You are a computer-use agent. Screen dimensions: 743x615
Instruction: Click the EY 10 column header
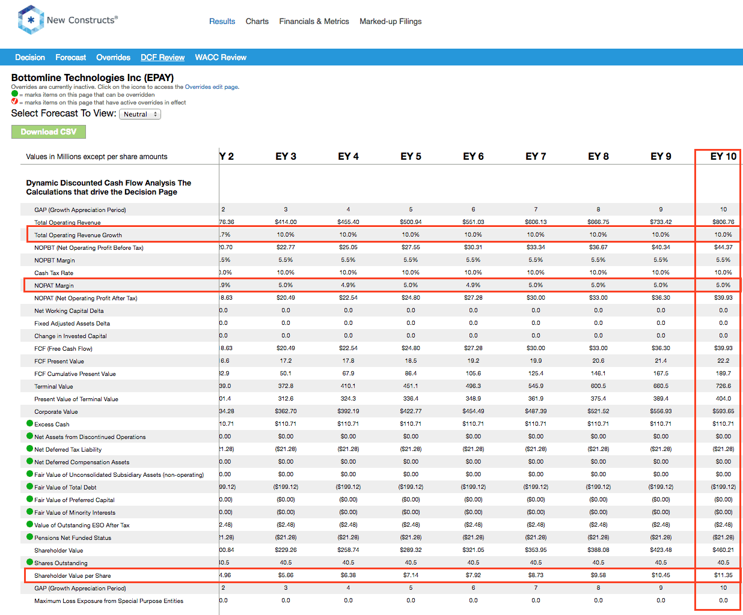(x=723, y=156)
